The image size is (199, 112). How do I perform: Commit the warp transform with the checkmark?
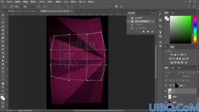click(x=122, y=6)
